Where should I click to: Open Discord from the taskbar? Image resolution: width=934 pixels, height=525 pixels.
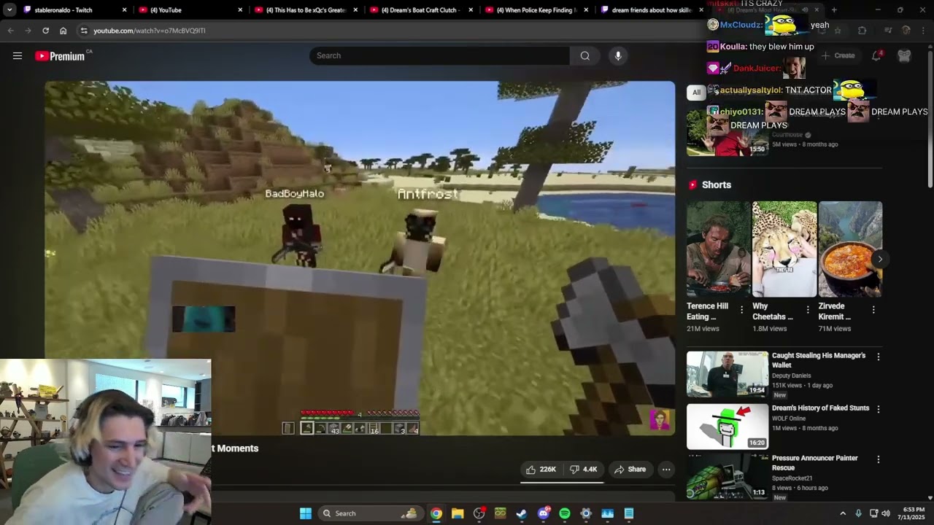tap(543, 513)
